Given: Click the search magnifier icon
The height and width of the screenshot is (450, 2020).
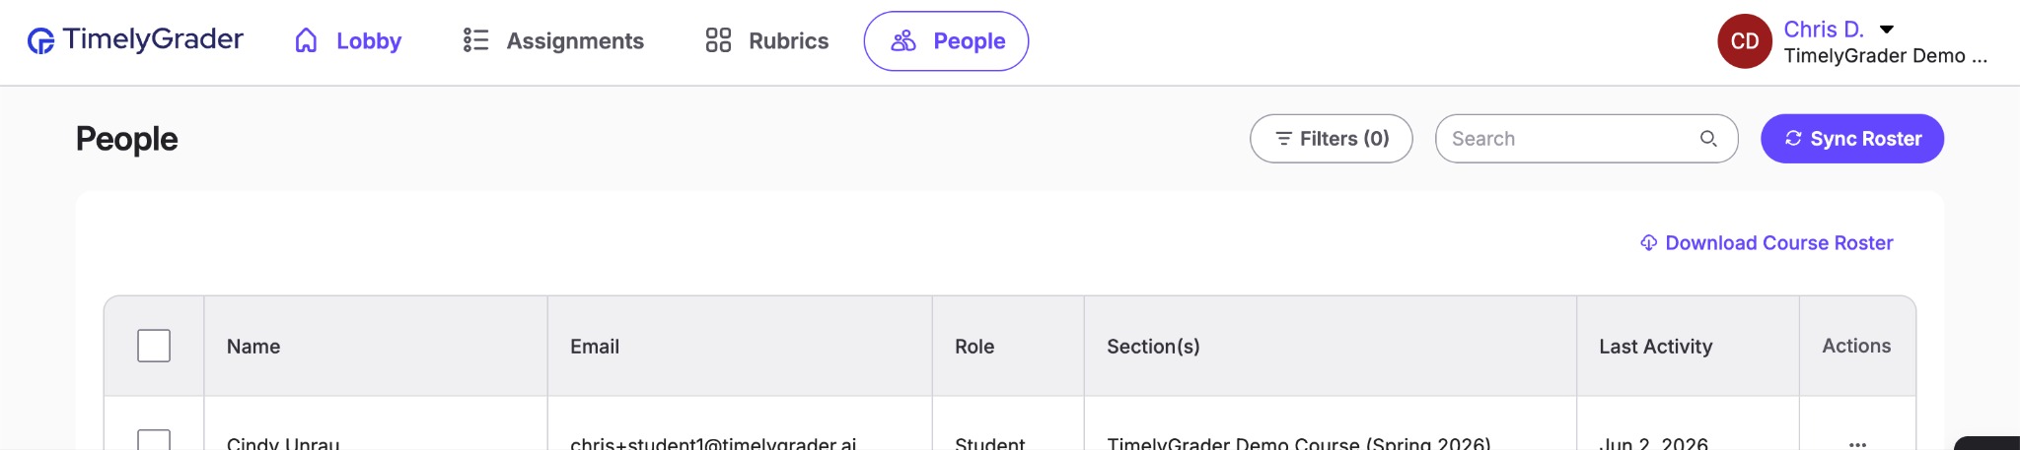Looking at the screenshot, I should click(1708, 139).
